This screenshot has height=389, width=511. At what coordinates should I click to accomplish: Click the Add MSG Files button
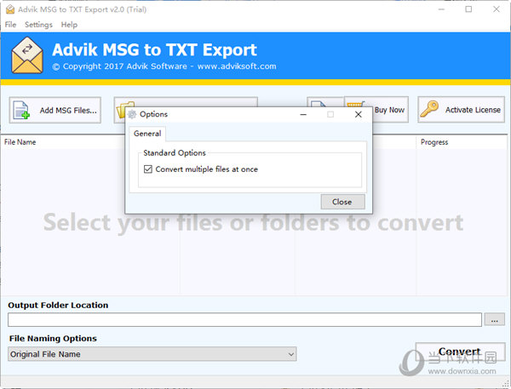pyautogui.click(x=55, y=110)
